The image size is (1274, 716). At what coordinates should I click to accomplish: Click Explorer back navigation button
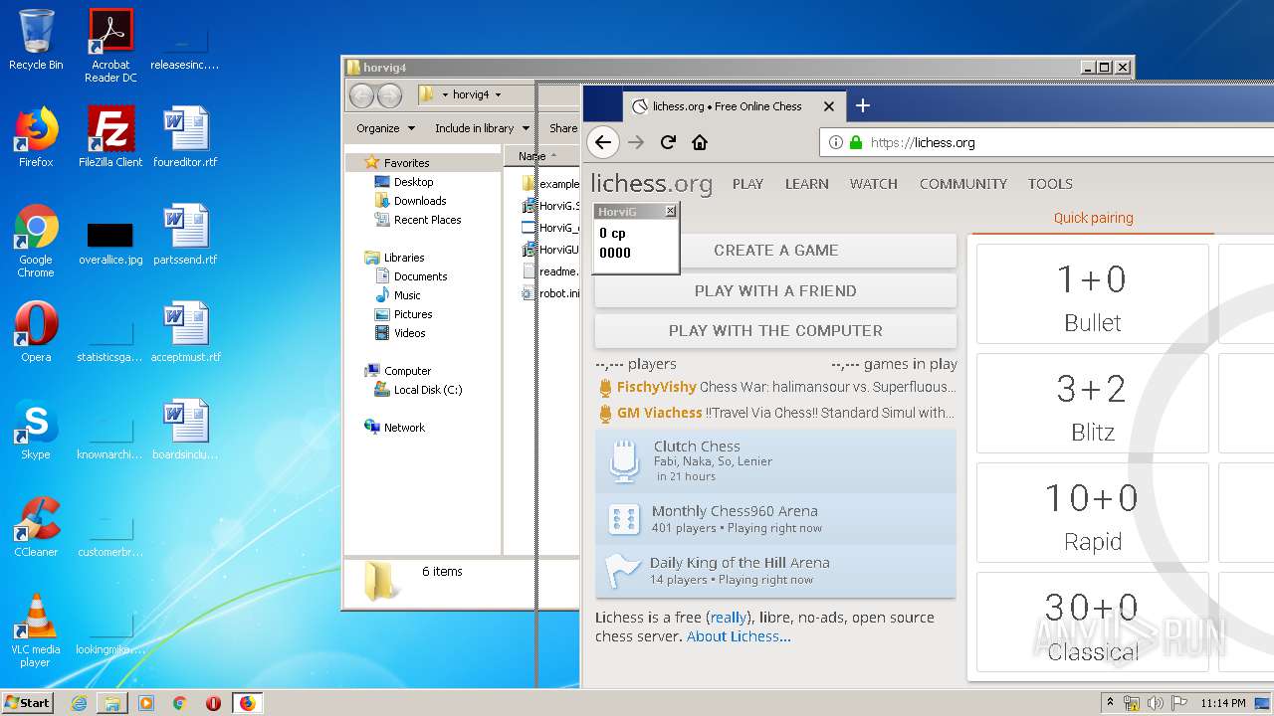point(361,95)
